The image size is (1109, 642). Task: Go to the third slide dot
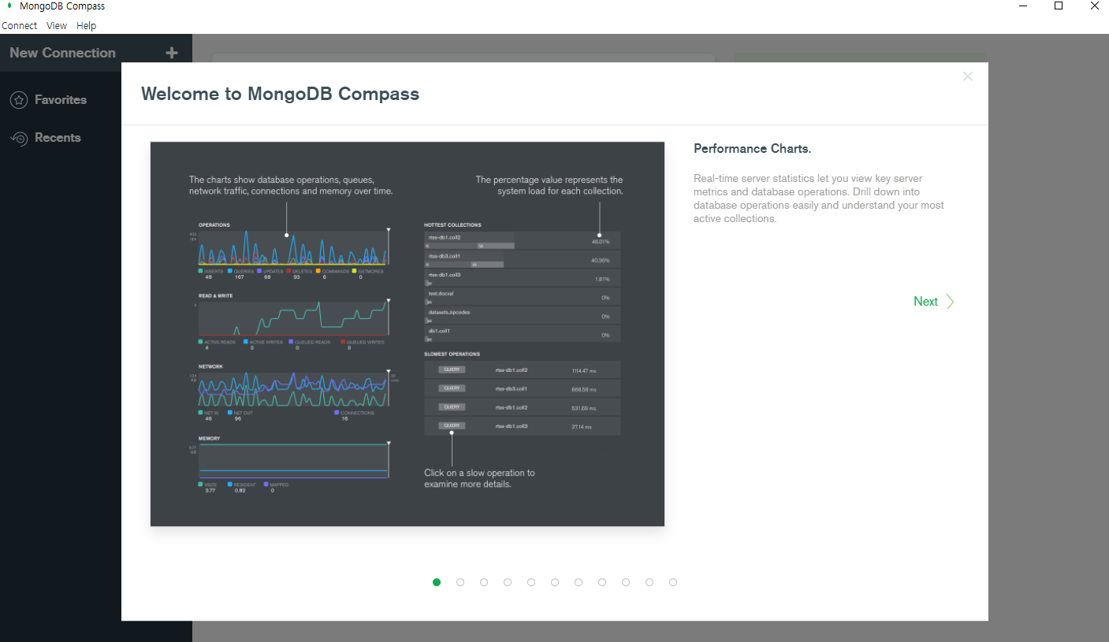click(x=484, y=582)
